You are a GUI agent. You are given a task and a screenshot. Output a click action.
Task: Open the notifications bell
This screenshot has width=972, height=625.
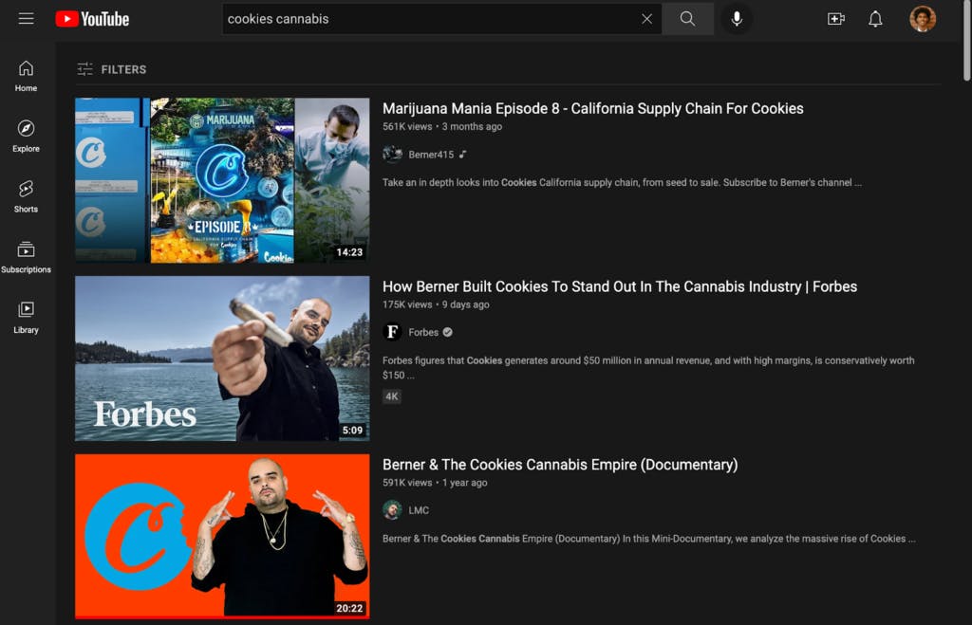tap(875, 19)
